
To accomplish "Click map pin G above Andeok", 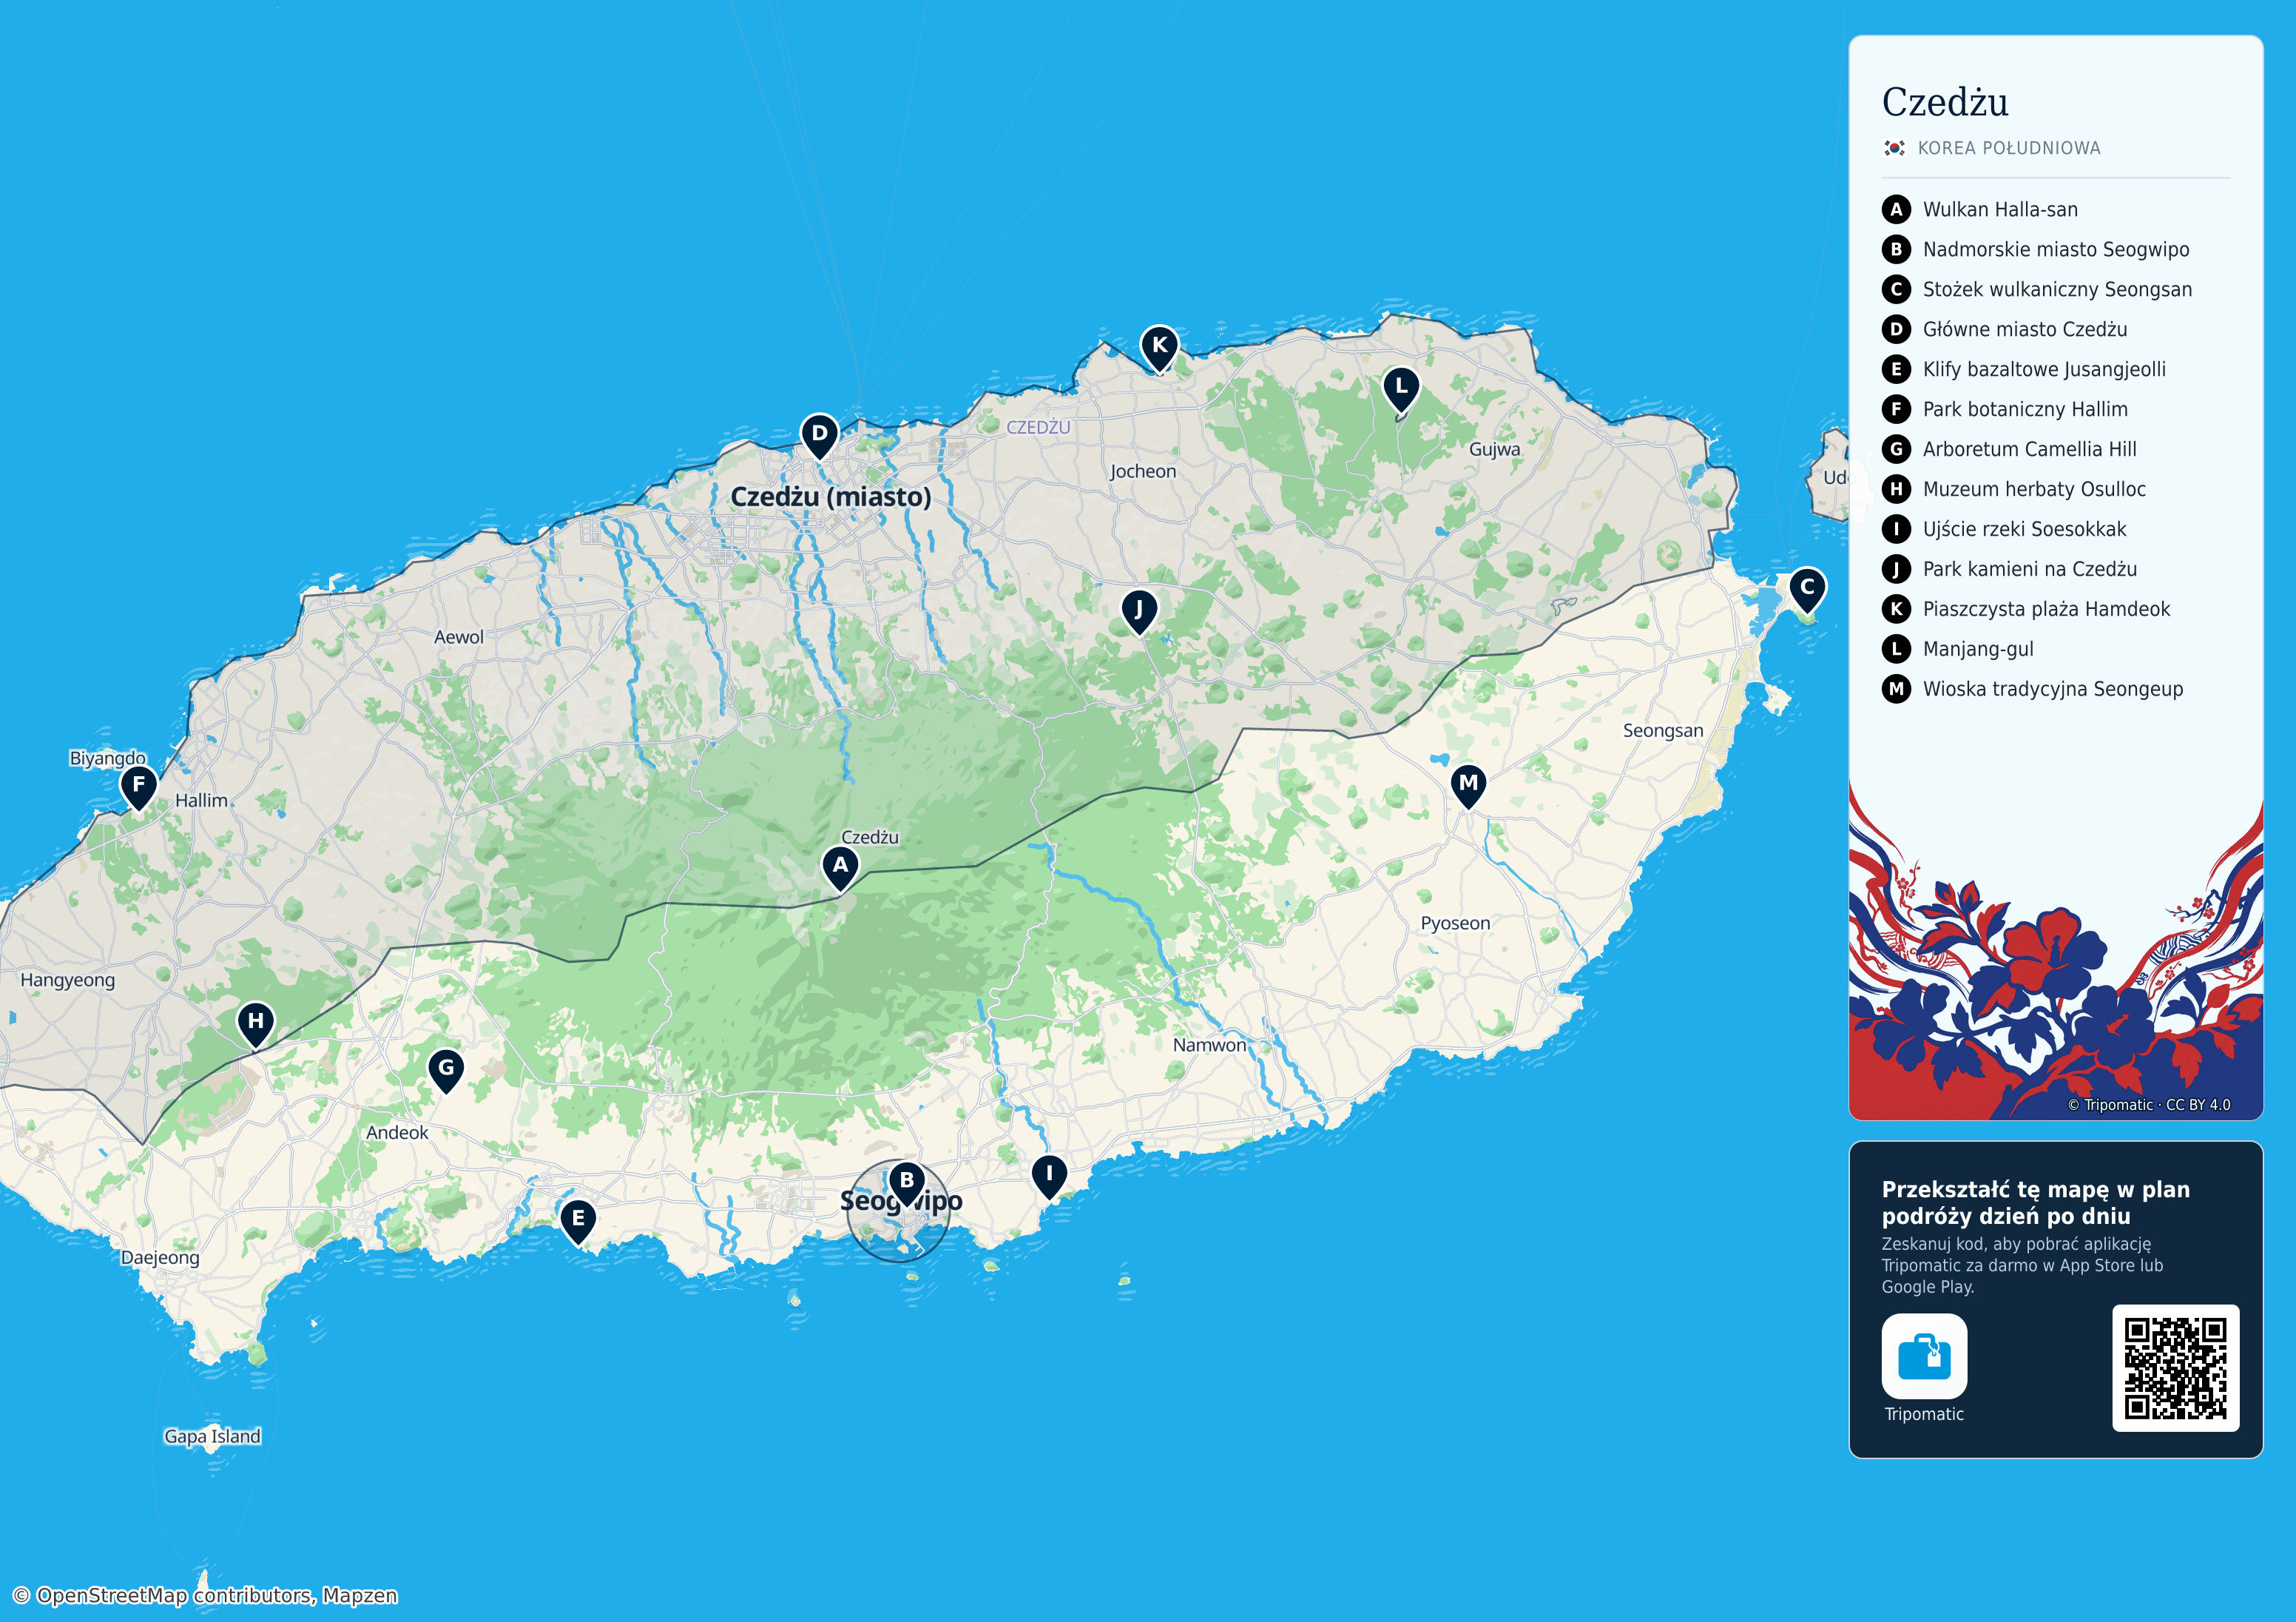I will (x=446, y=1071).
